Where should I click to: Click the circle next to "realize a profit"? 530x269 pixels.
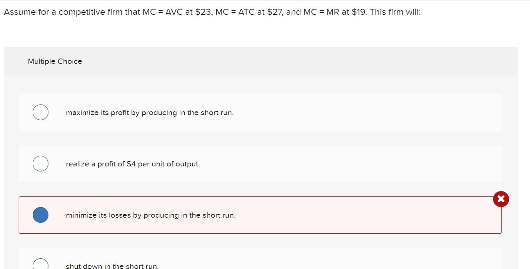(40, 163)
